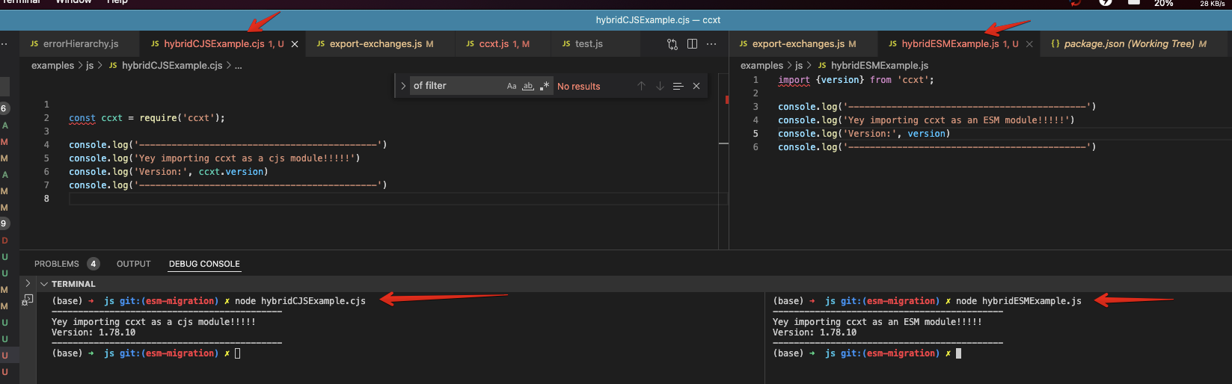Toggle Match Whole Word in find widget
This screenshot has height=384, width=1232.
point(528,86)
